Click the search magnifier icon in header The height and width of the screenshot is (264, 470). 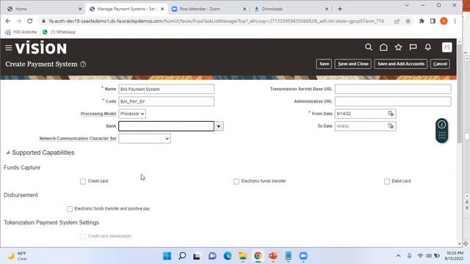[369, 47]
